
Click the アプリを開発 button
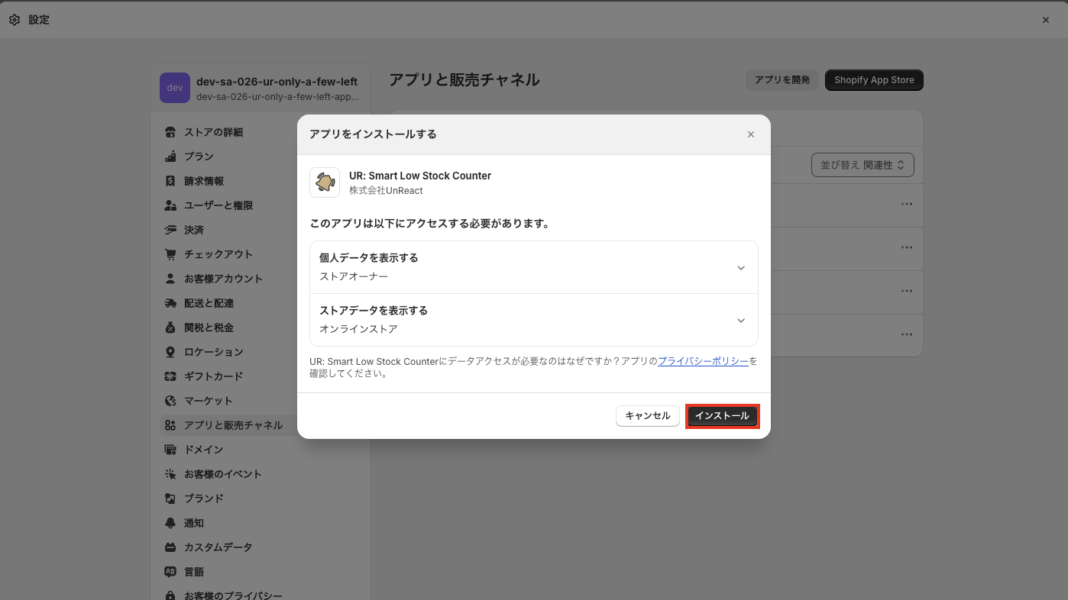782,80
